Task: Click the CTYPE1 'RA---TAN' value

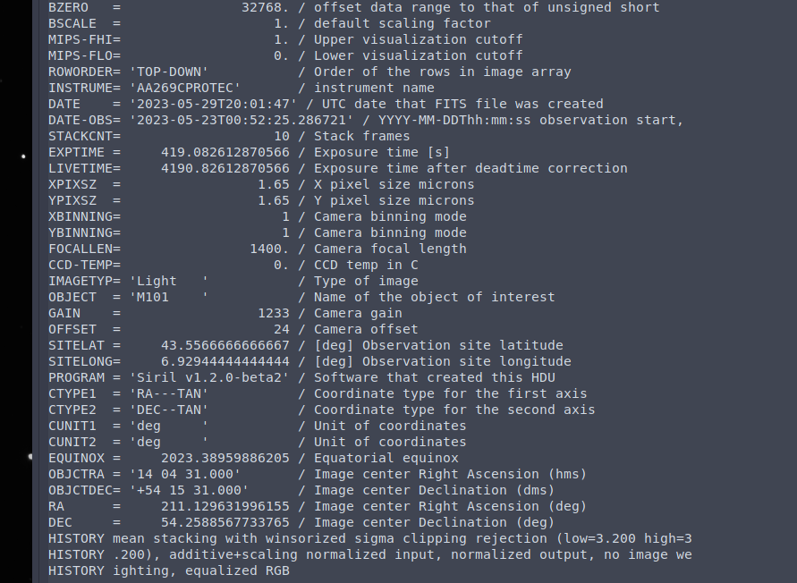Action: click(169, 393)
